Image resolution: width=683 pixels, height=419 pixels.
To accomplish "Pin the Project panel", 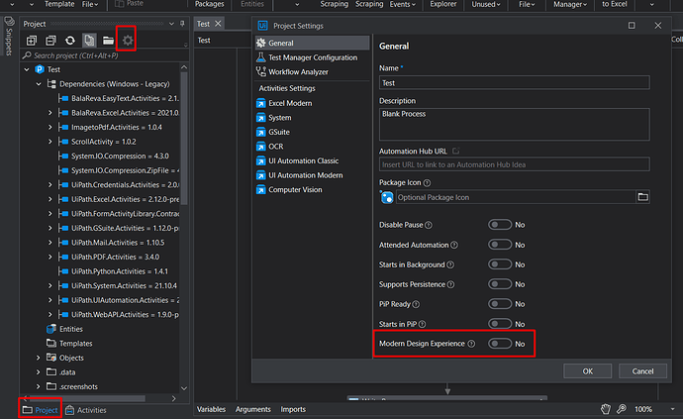I will tap(182, 24).
